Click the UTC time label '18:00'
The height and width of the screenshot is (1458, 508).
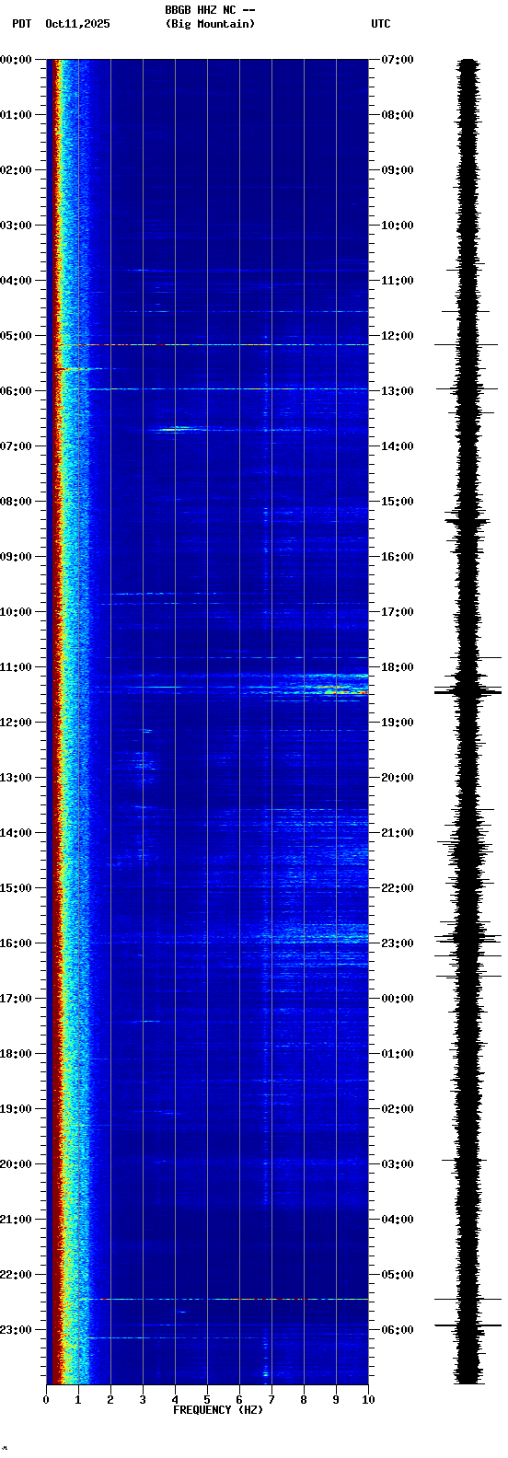397,667
